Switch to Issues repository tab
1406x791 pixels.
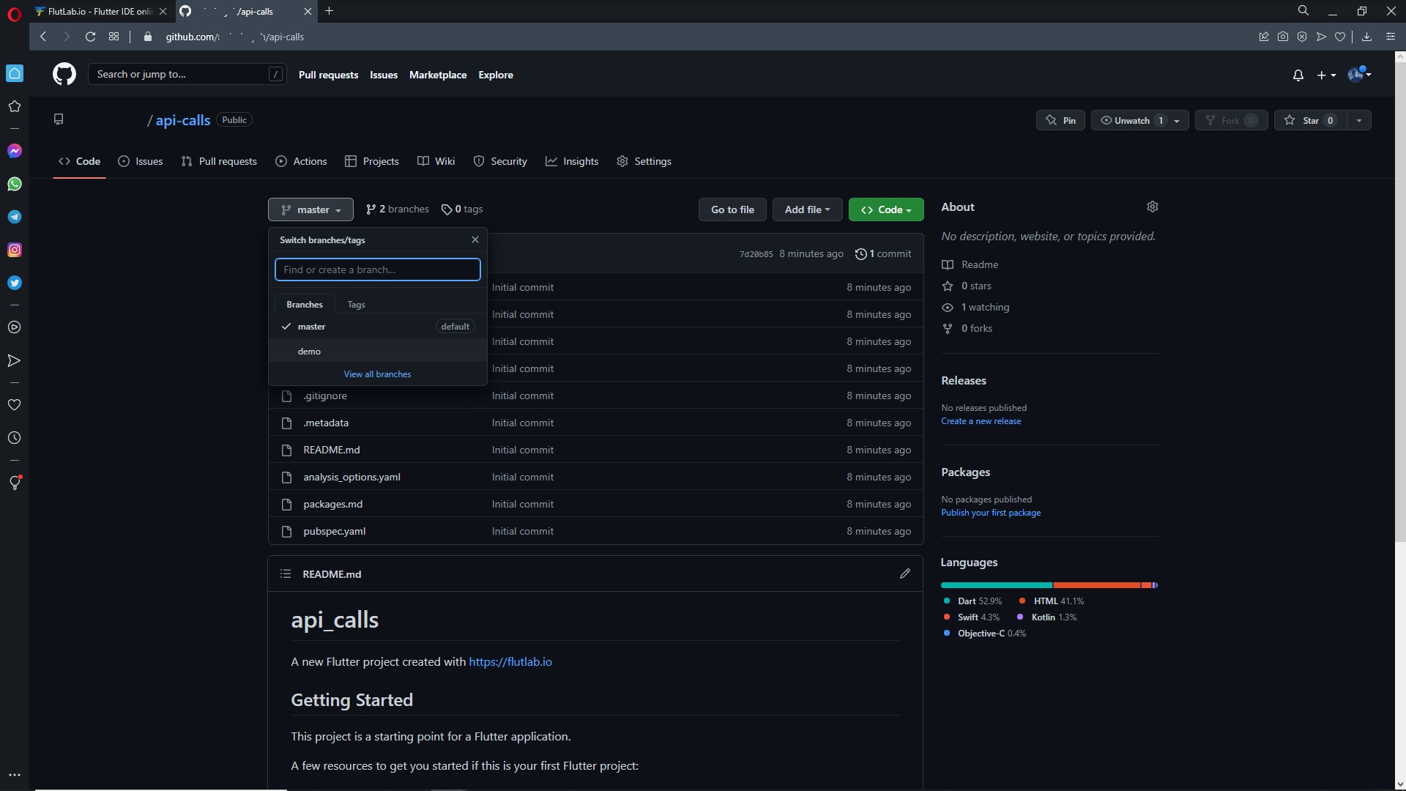(141, 161)
